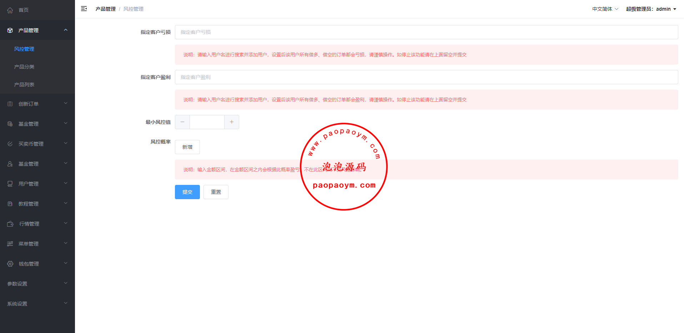
Task: Click the 创新订单 clipboard icon
Action: tap(10, 104)
